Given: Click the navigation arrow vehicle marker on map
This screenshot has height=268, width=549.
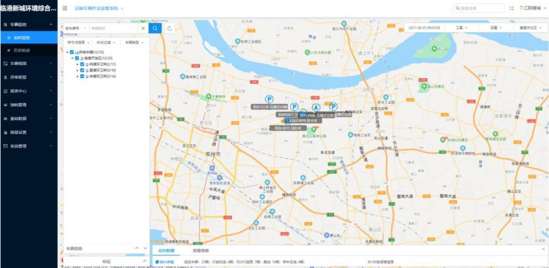Looking at the screenshot, I should 316,107.
